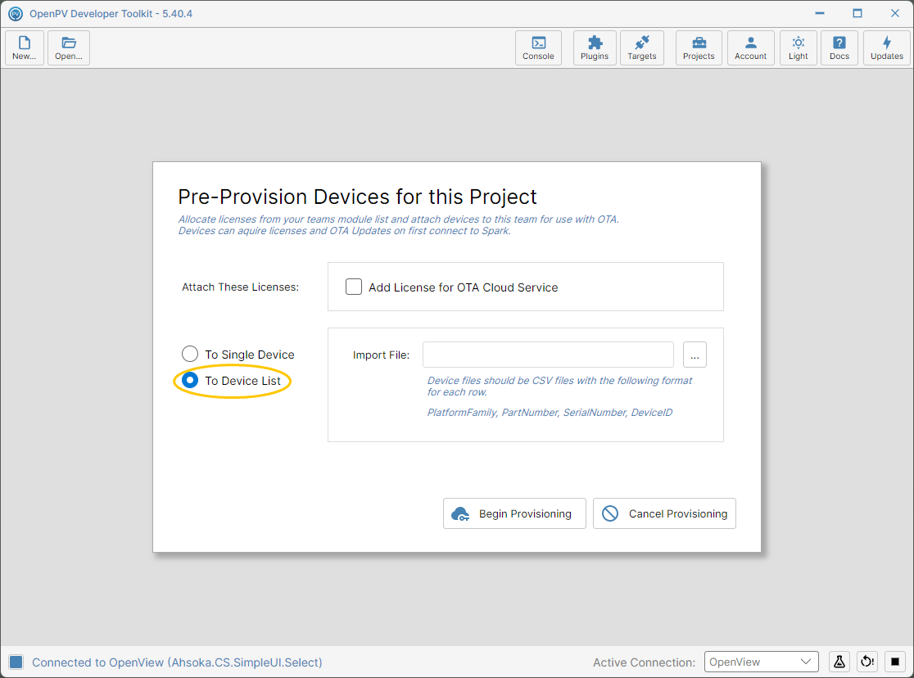The height and width of the screenshot is (678, 914).
Task: Create a new project with New...
Action: (x=25, y=47)
